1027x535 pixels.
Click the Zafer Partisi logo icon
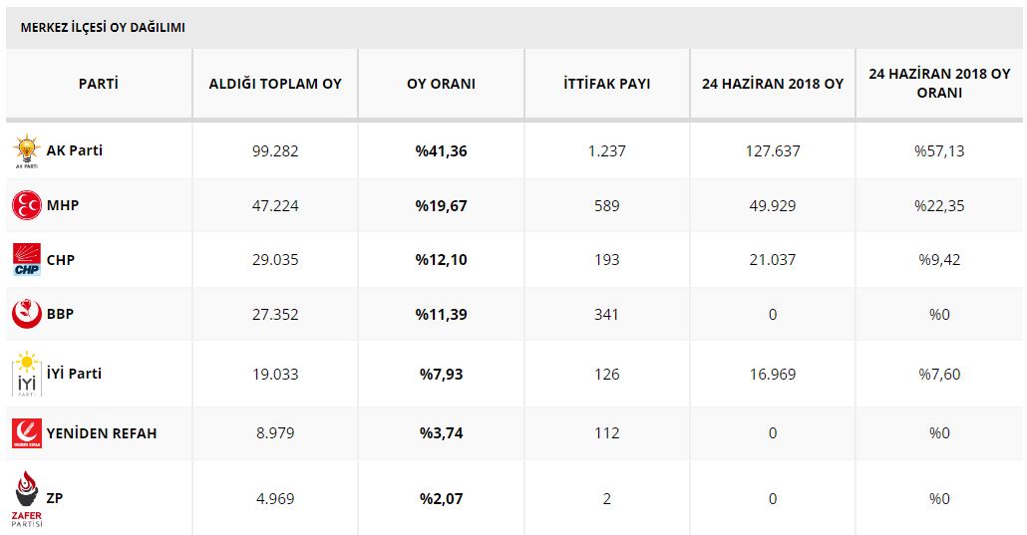tap(27, 498)
